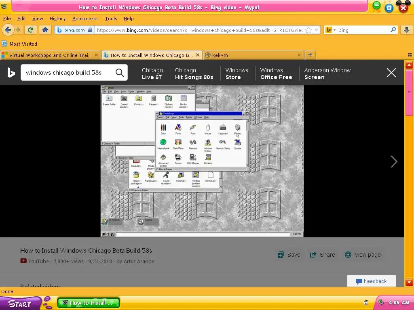Switch to the kekvm tab
This screenshot has height=310, width=414.
coord(253,55)
